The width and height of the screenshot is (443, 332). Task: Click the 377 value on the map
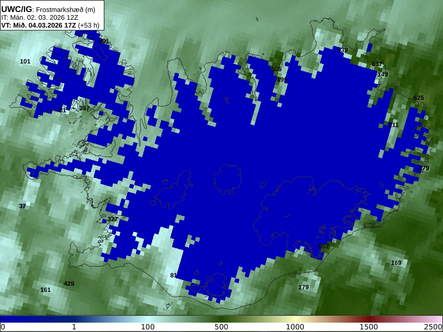pyautogui.click(x=113, y=219)
